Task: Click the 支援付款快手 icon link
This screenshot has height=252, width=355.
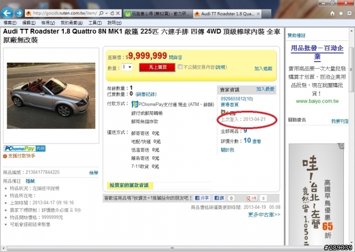Action: tap(19, 156)
